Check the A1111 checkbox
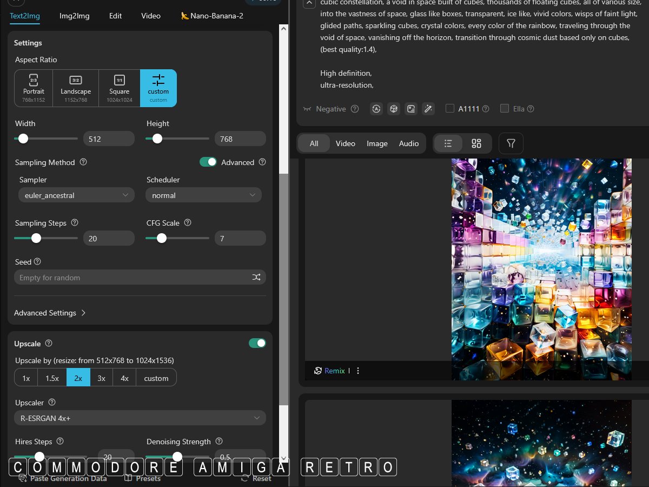The image size is (649, 487). click(449, 109)
